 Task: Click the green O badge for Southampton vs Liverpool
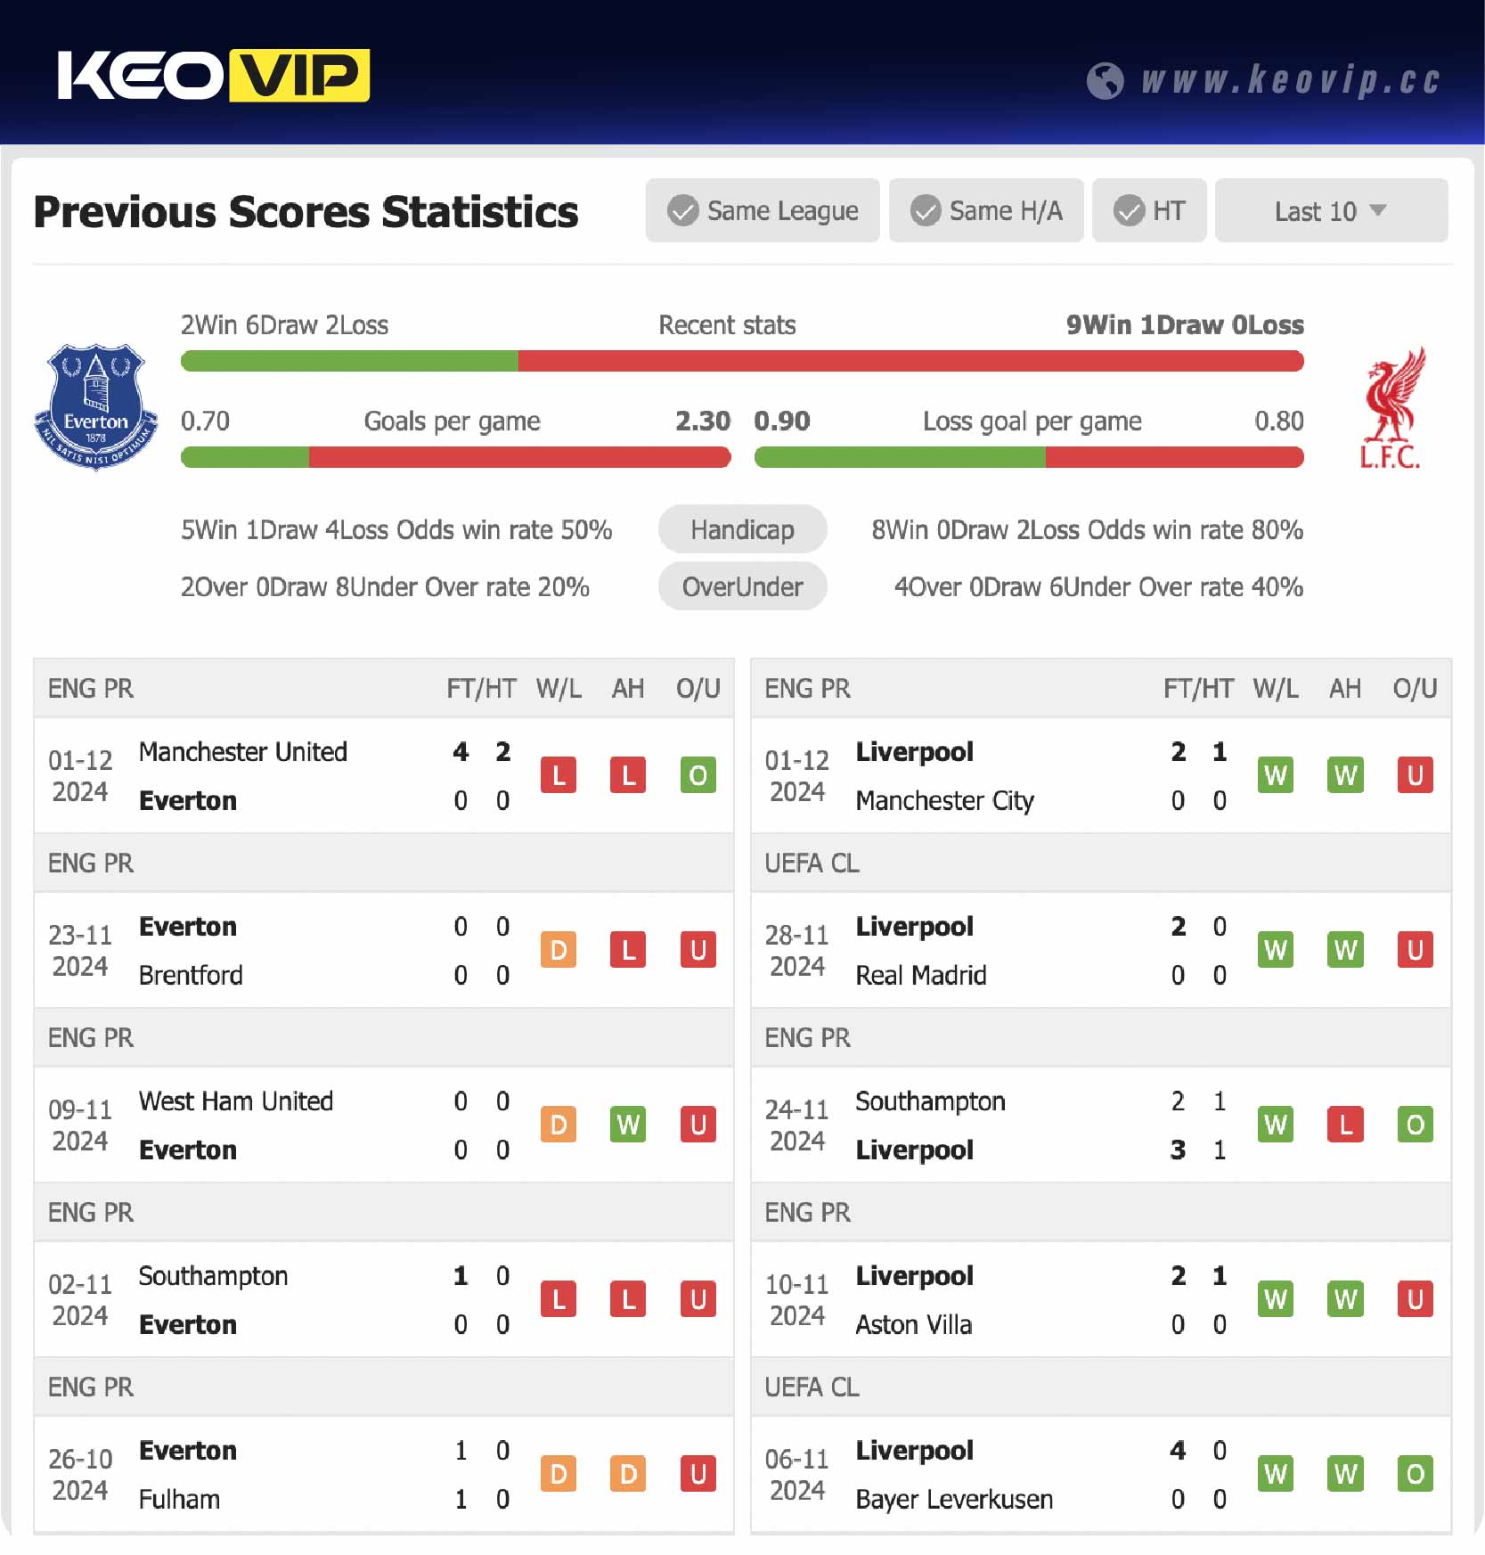click(1415, 1125)
